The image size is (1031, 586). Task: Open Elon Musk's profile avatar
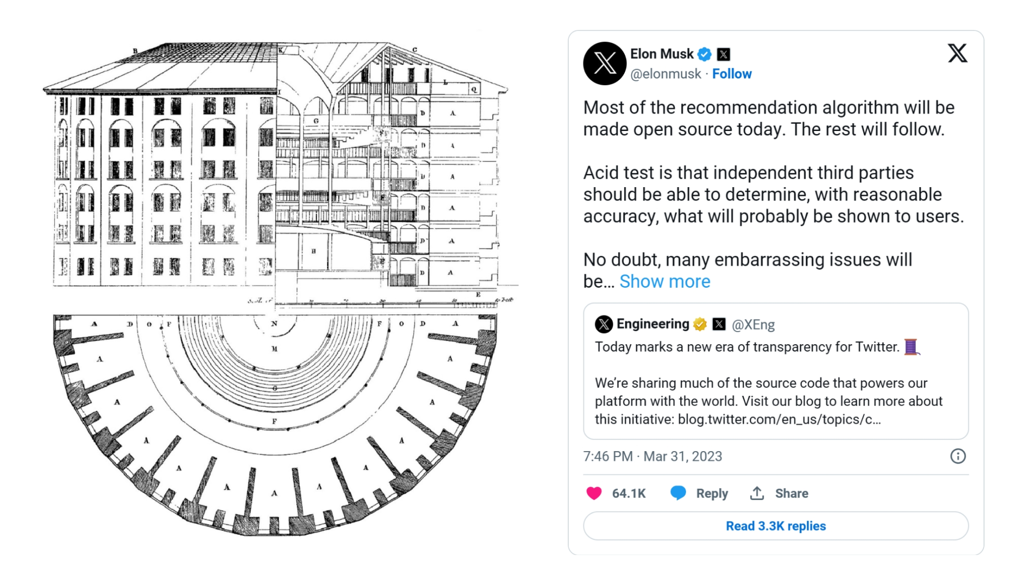pyautogui.click(x=605, y=63)
